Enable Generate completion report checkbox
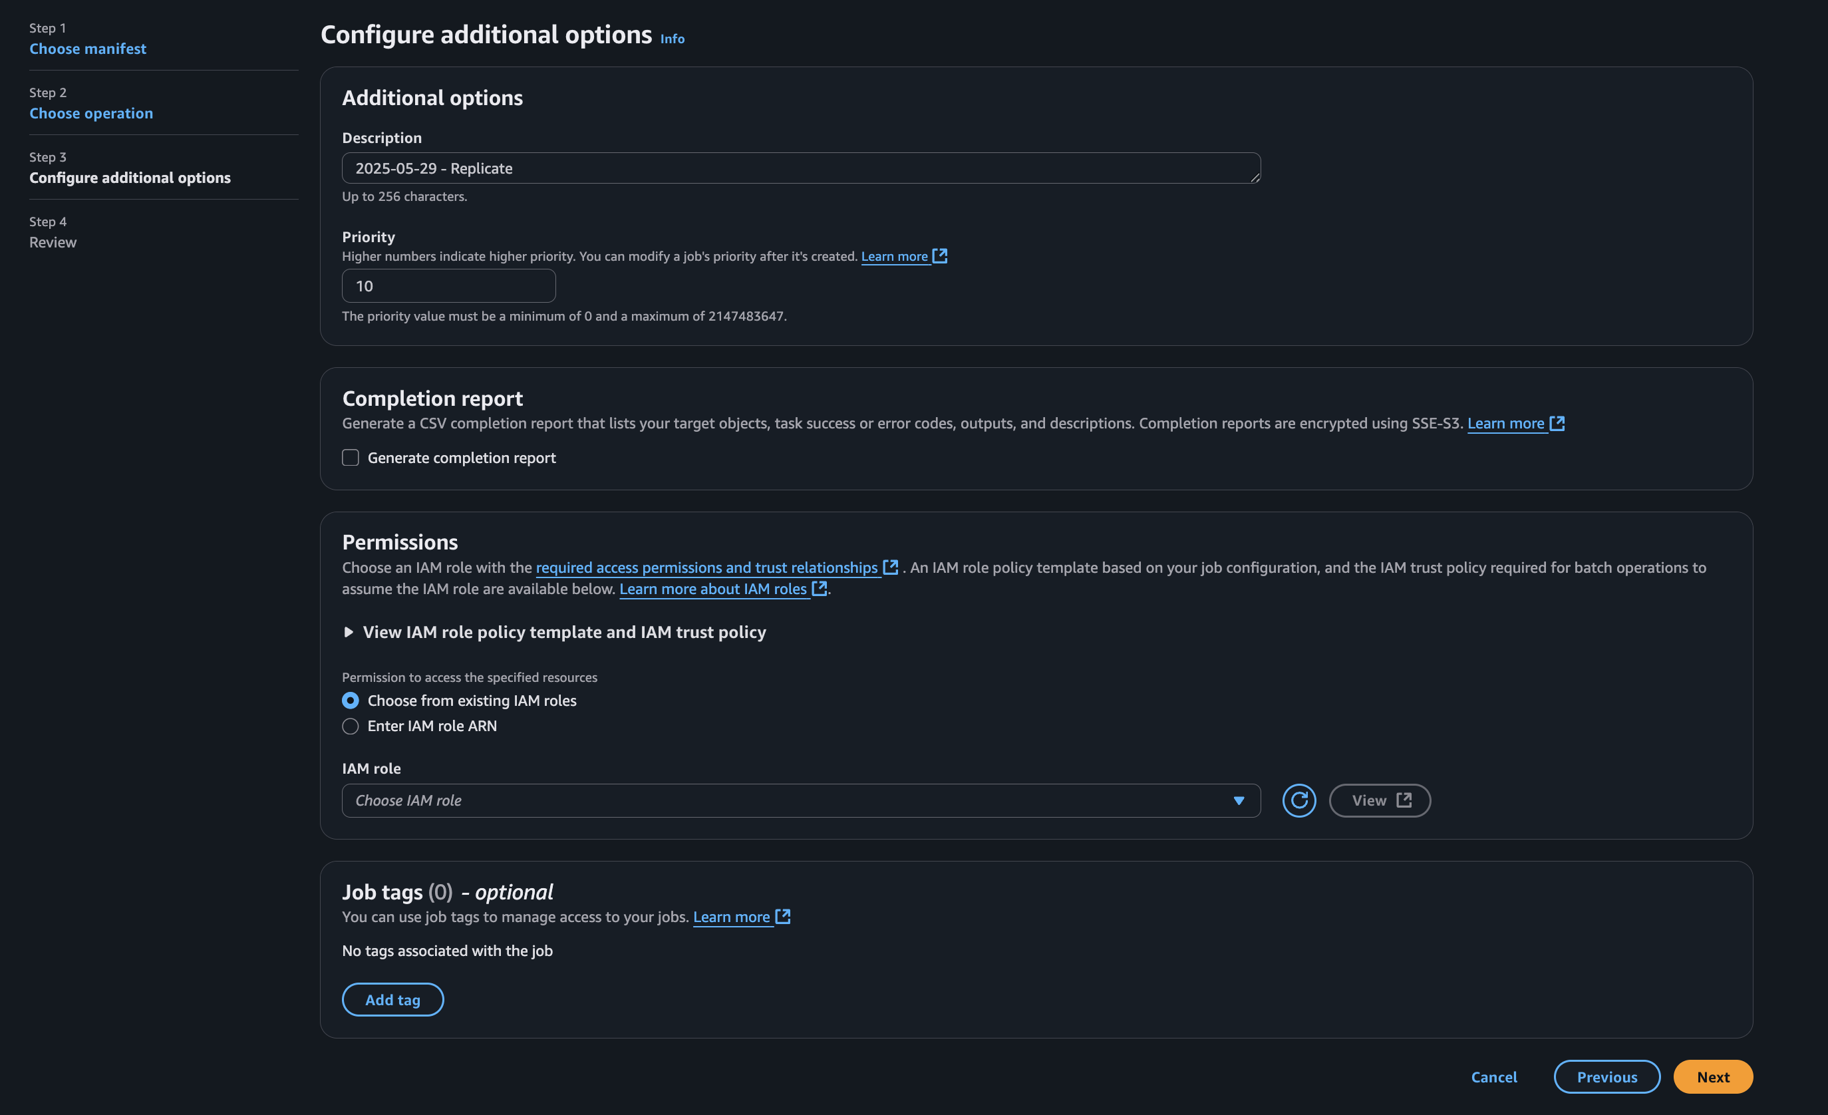 (x=350, y=458)
